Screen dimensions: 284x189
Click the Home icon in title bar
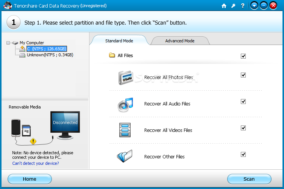[224, 6]
